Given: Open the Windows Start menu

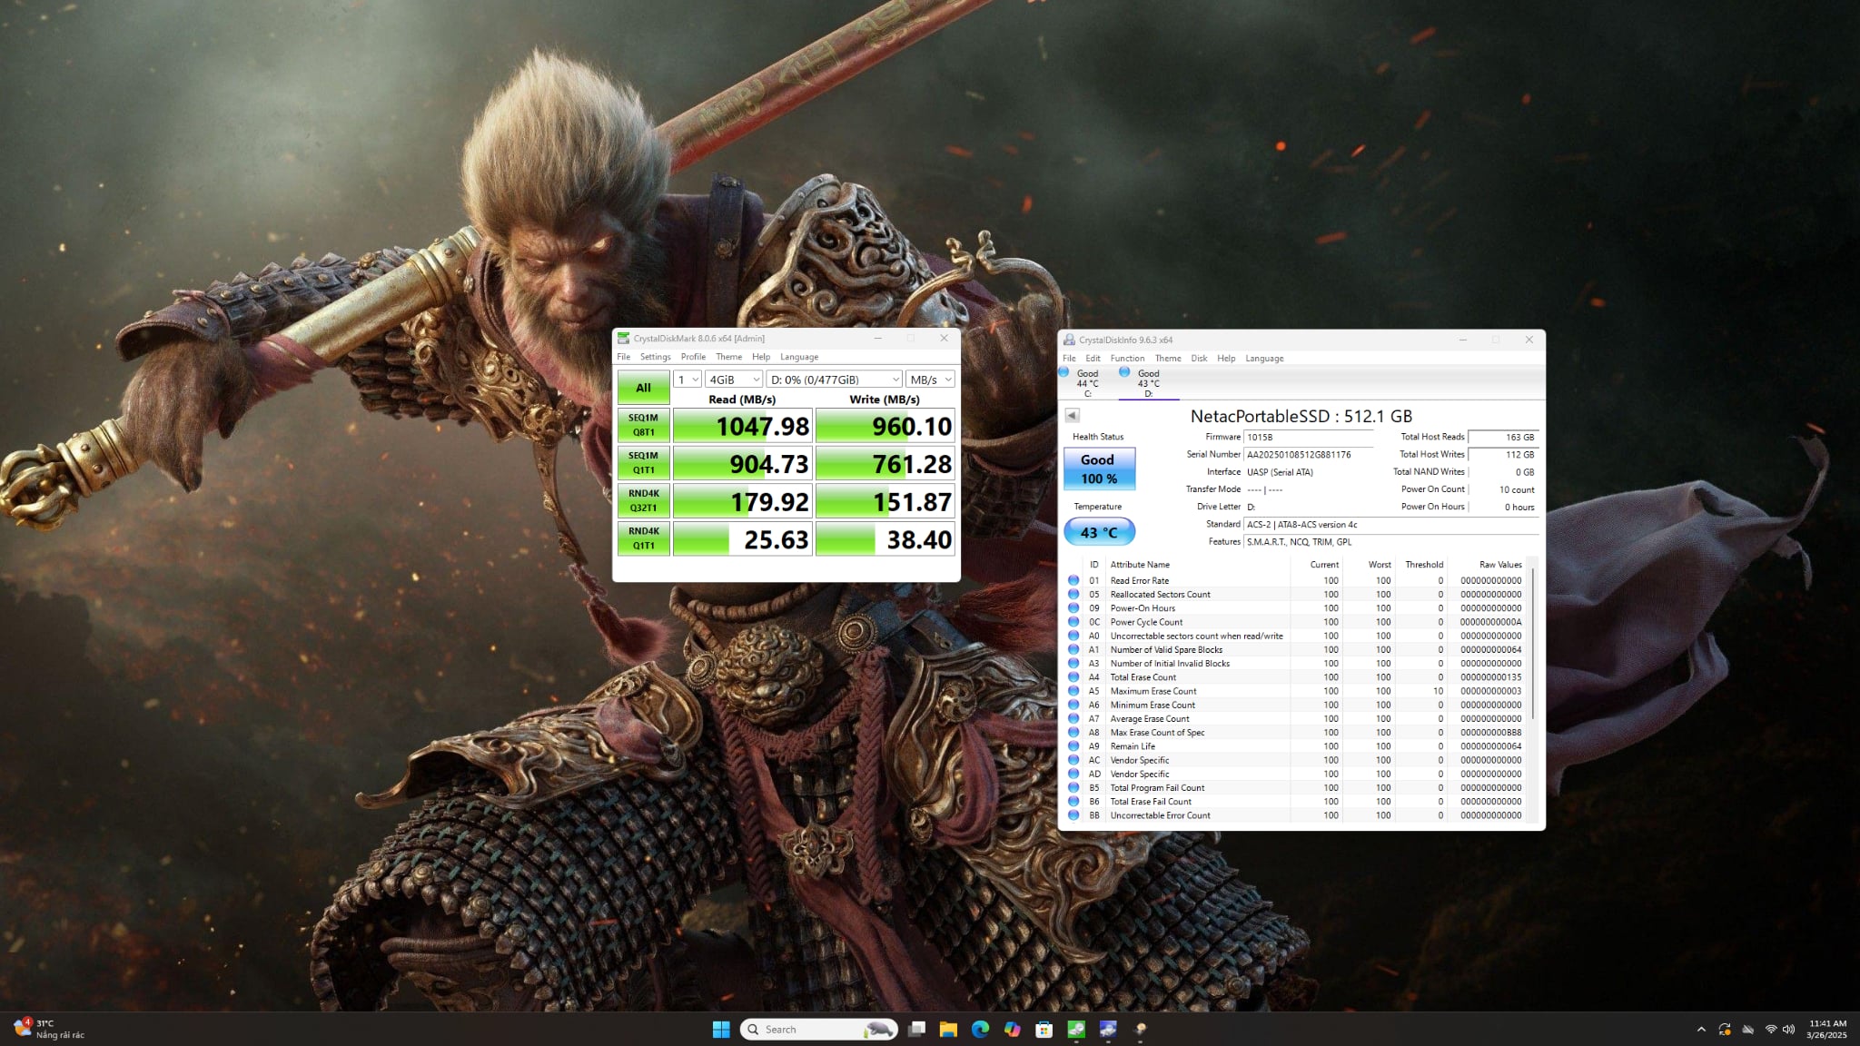Looking at the screenshot, I should [721, 1029].
